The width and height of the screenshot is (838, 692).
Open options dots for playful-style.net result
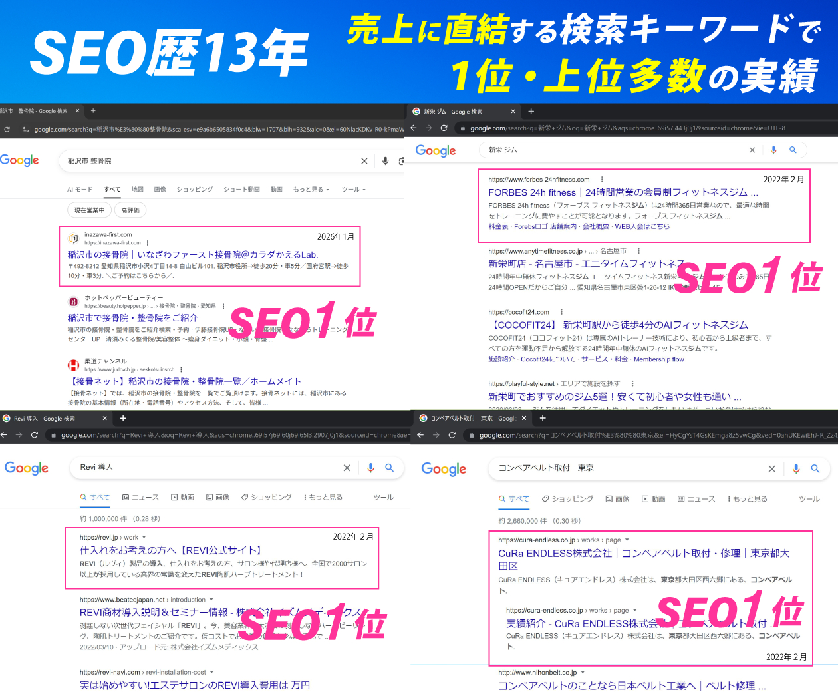632,383
